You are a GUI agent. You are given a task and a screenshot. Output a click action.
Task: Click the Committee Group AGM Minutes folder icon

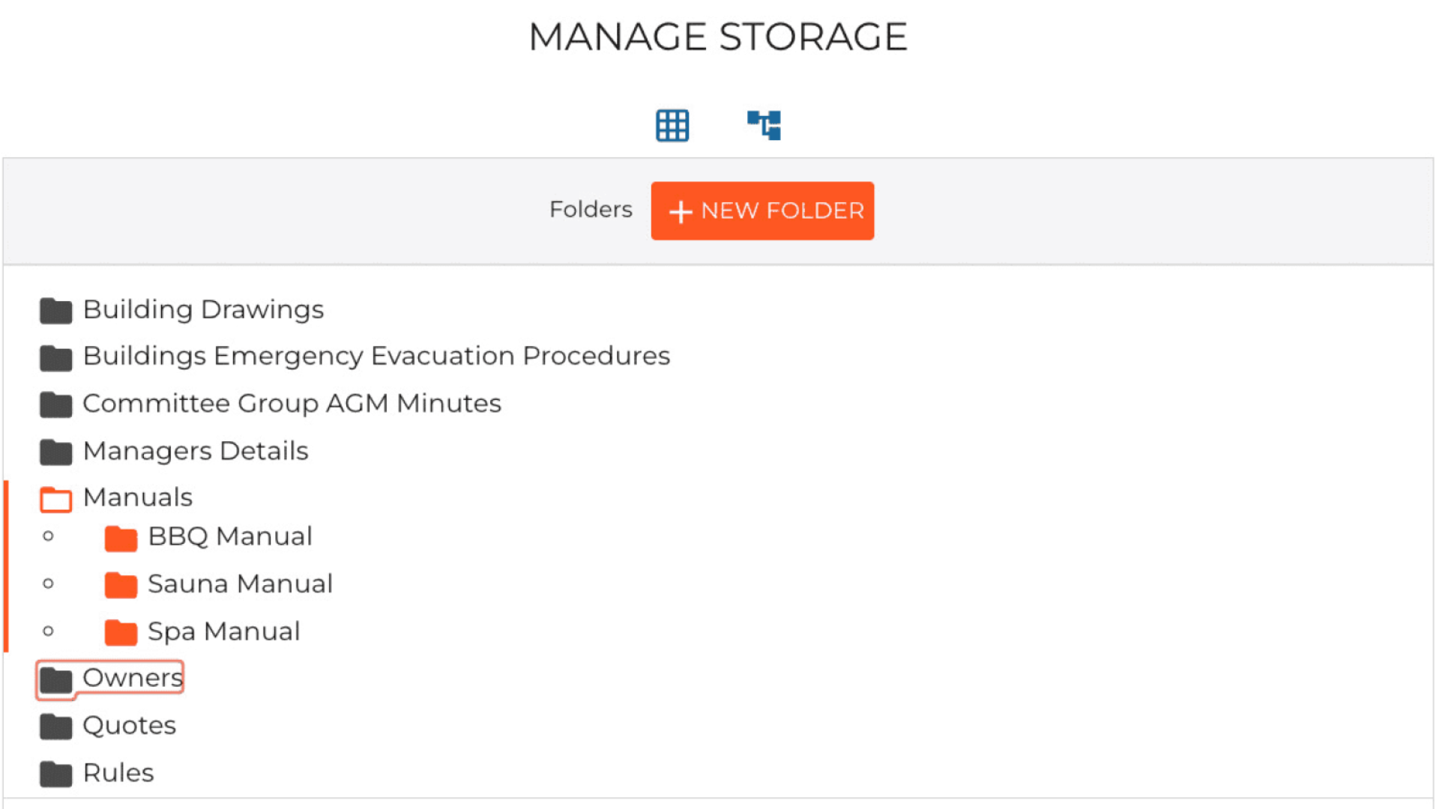point(55,404)
